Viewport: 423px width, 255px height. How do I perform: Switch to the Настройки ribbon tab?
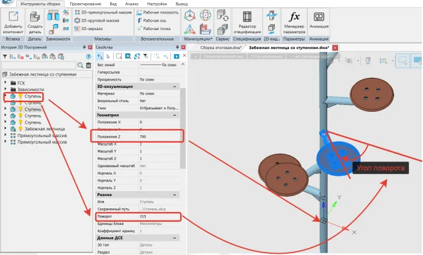[x=157, y=4]
